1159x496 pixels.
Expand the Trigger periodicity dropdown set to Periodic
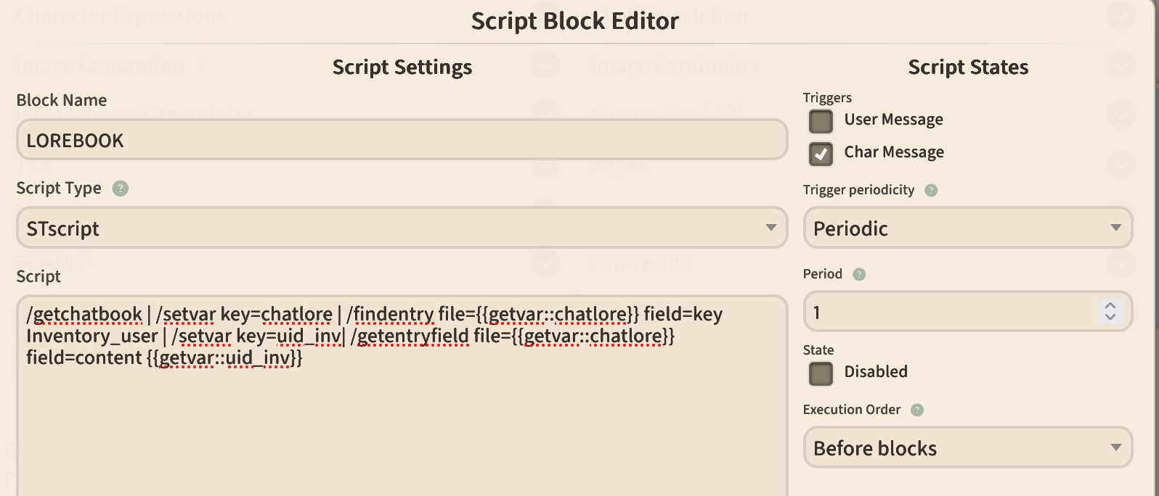[967, 228]
